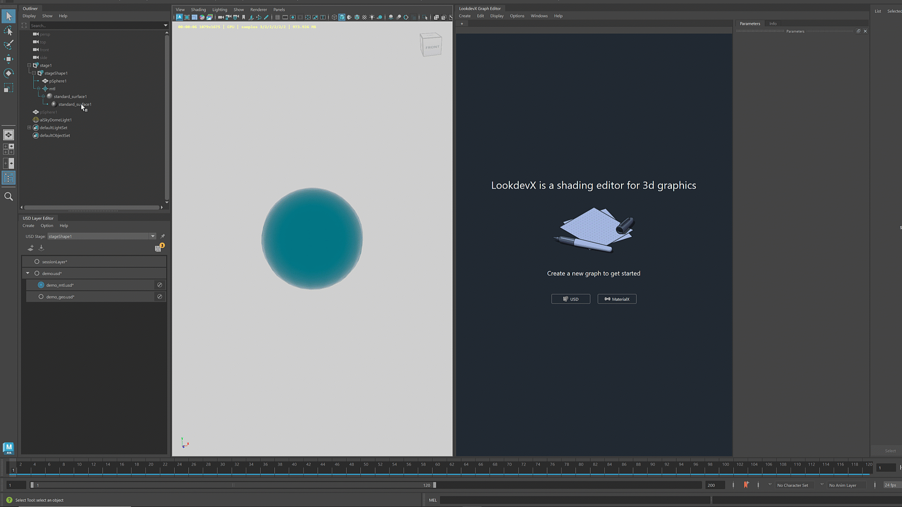Add a new USD sublayer
This screenshot has width=902, height=507.
coord(31,248)
